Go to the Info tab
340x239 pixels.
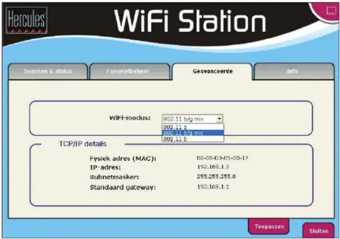pos(294,72)
